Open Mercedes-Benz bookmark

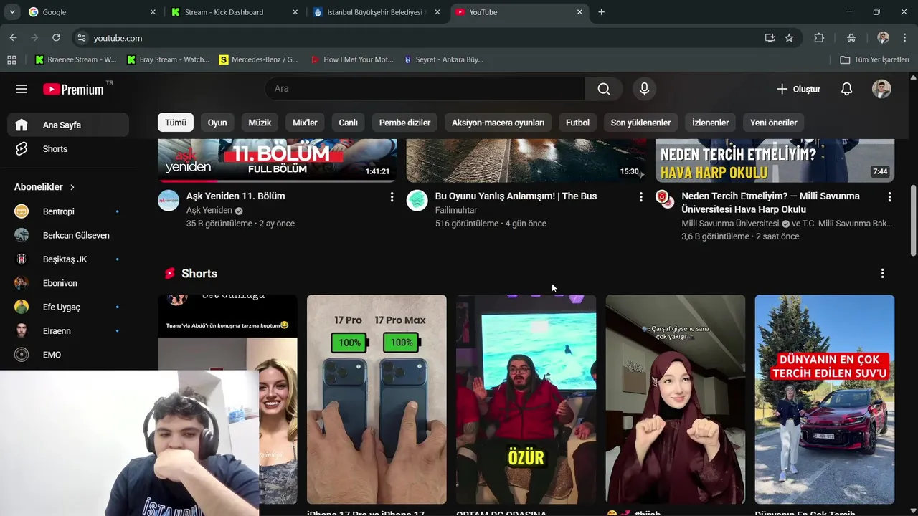click(259, 59)
